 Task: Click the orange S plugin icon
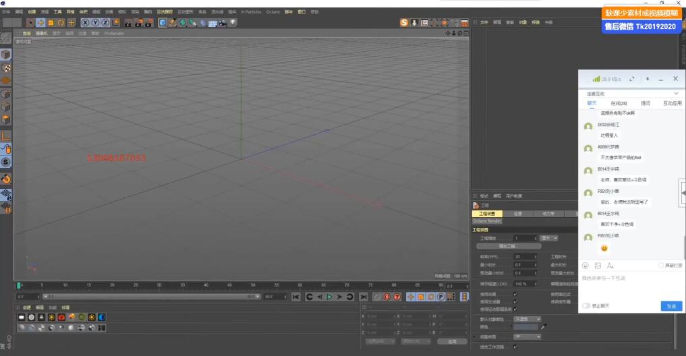click(404, 23)
